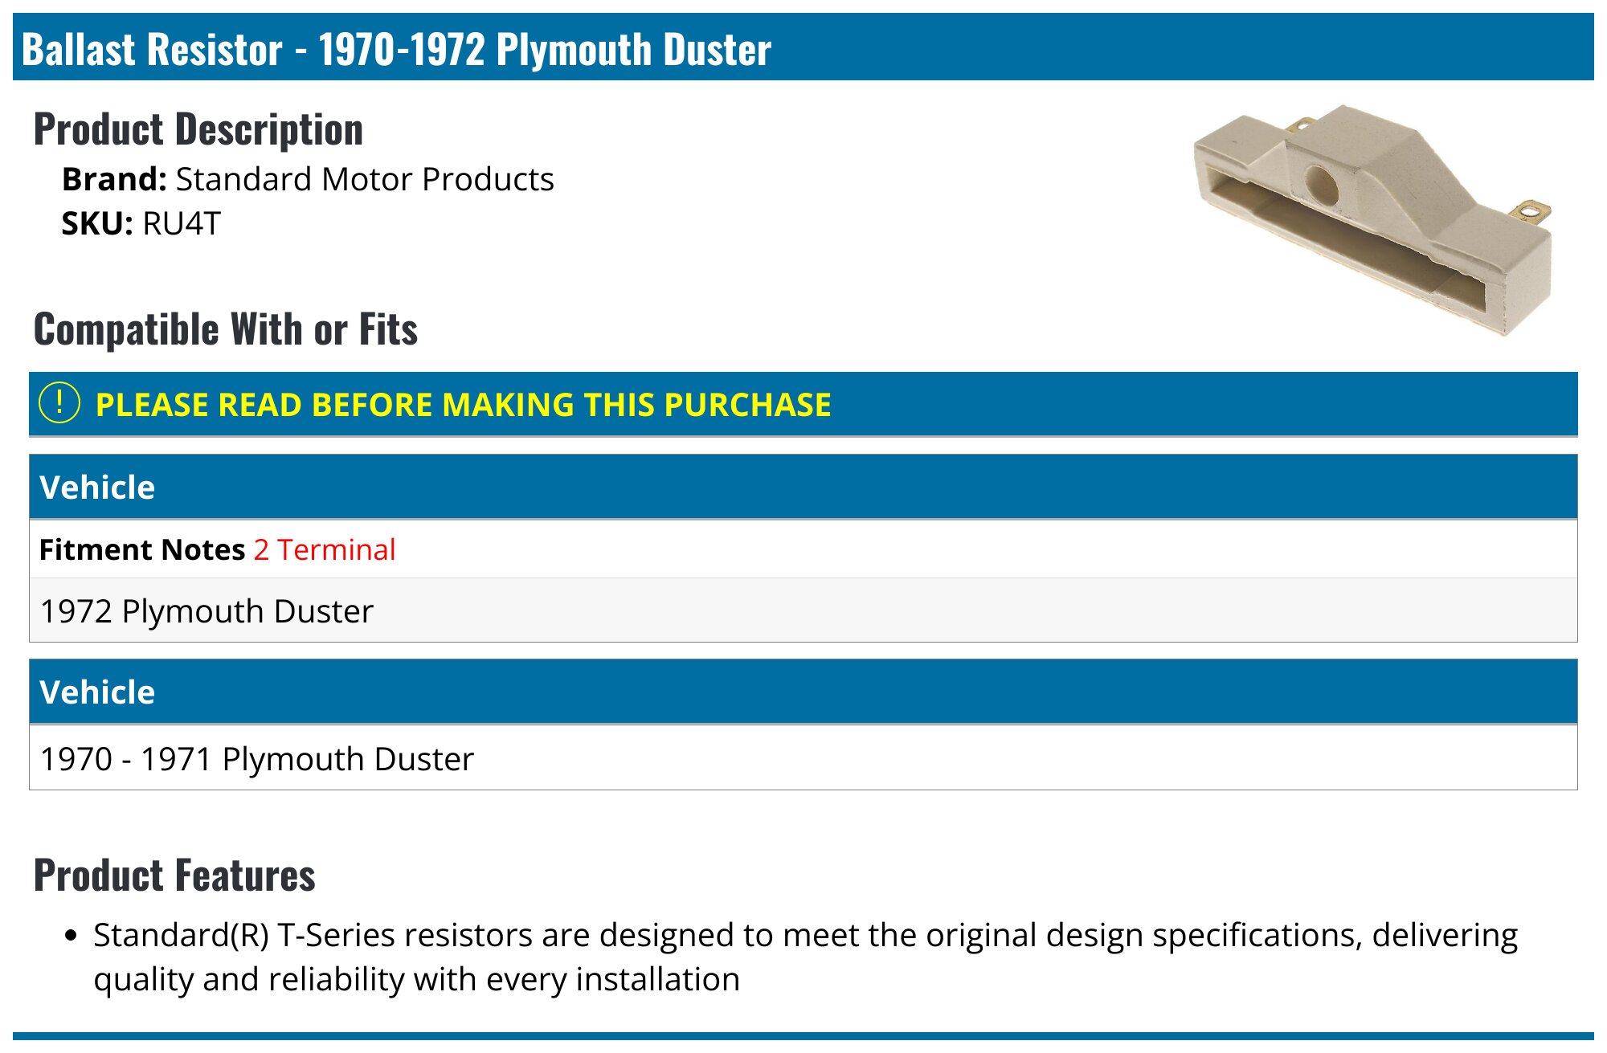1607x1053 pixels.
Task: Click the blue divider bar at page bottom
Action: pos(803,1036)
